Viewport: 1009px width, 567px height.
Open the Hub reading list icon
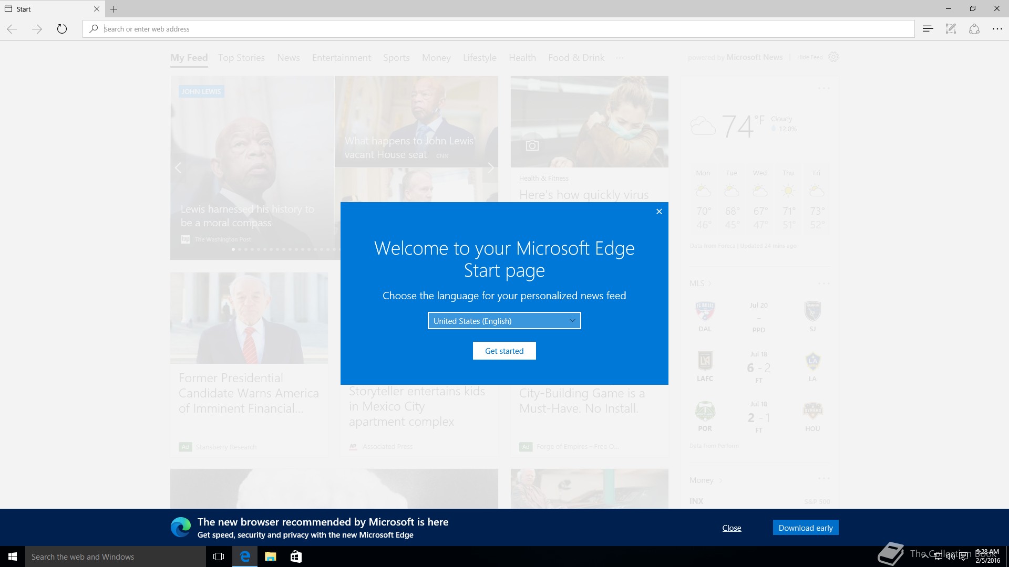tap(928, 29)
